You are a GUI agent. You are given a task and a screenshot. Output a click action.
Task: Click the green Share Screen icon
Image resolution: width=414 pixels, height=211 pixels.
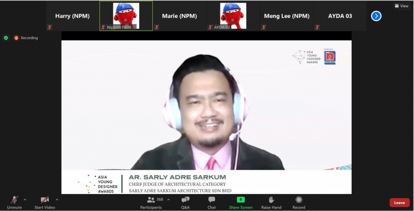(x=241, y=200)
